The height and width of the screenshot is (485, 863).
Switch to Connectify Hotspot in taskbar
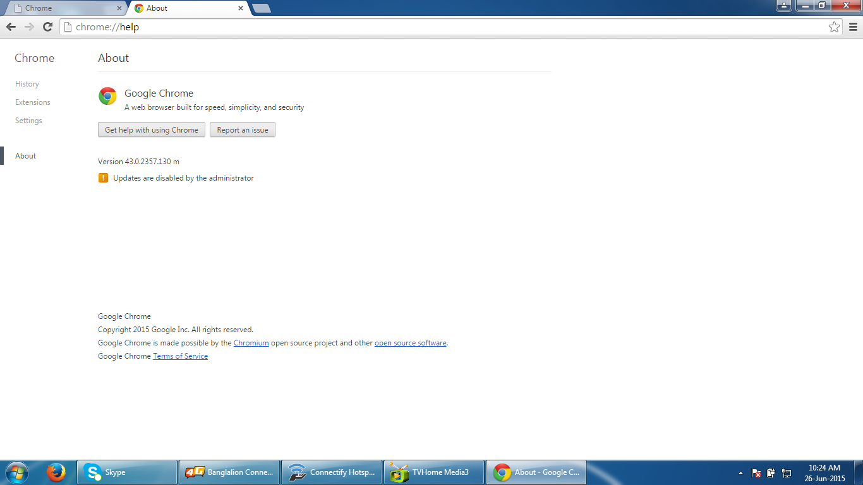tap(332, 472)
